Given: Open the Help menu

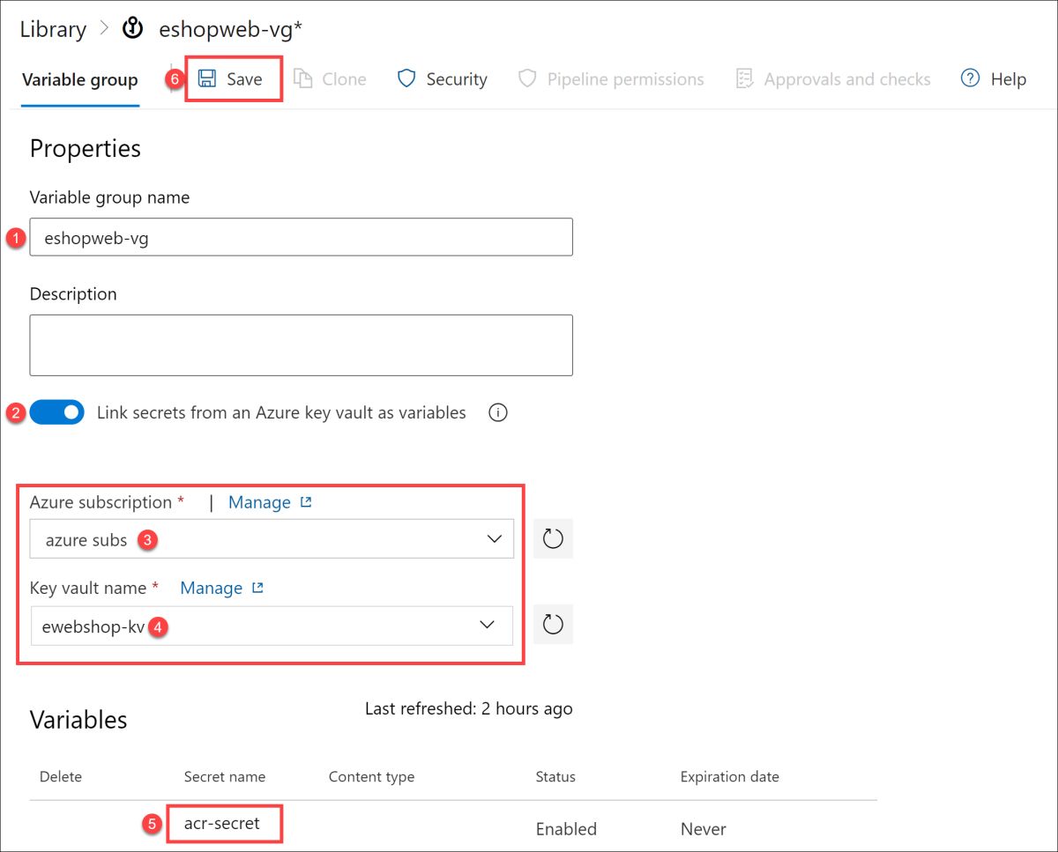Looking at the screenshot, I should (994, 79).
